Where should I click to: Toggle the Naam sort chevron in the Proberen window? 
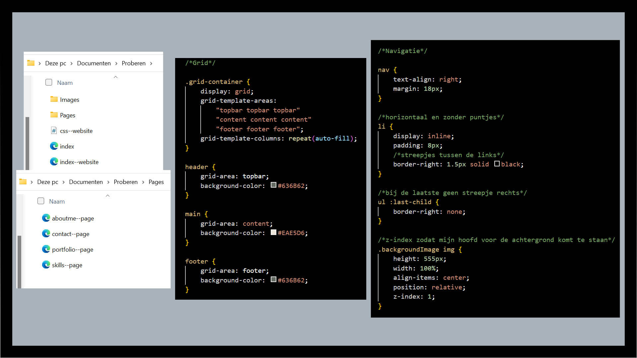point(115,77)
